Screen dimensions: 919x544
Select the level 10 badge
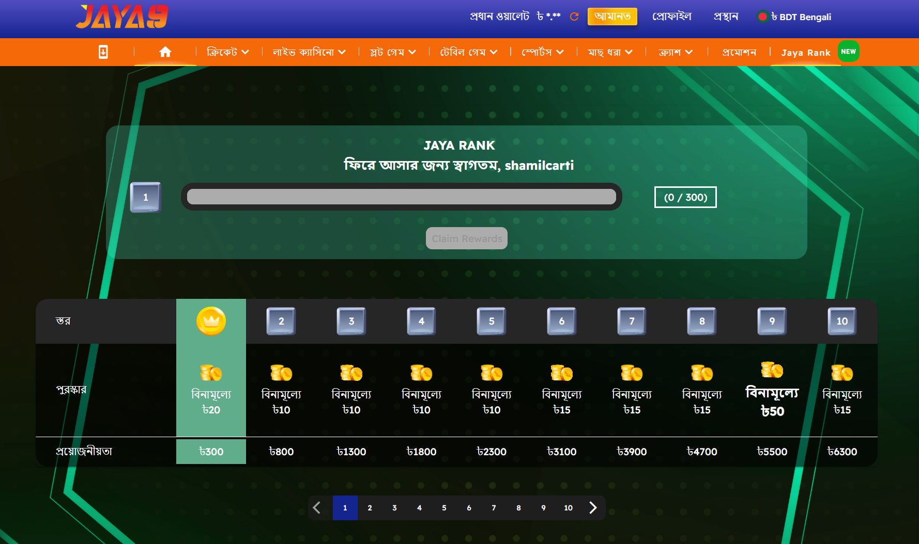pos(842,321)
